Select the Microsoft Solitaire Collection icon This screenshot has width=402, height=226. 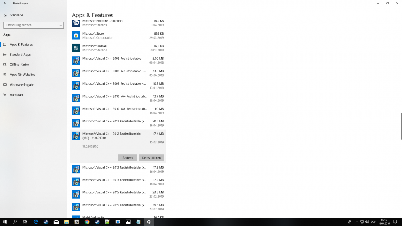pos(76,23)
